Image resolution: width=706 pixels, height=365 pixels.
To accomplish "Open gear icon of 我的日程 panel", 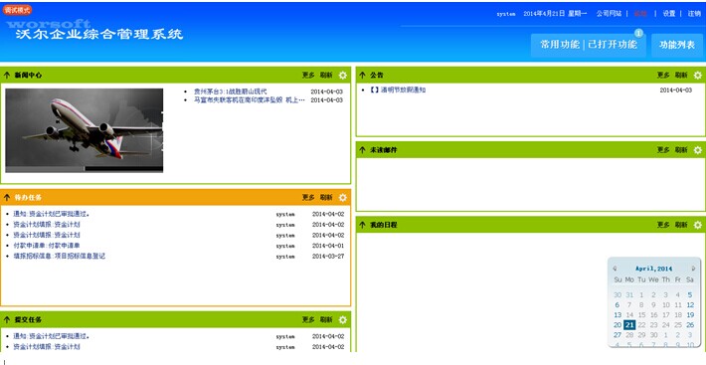I will click(697, 225).
